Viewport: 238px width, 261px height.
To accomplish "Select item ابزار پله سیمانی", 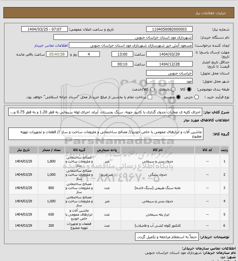I will [x=158, y=215].
